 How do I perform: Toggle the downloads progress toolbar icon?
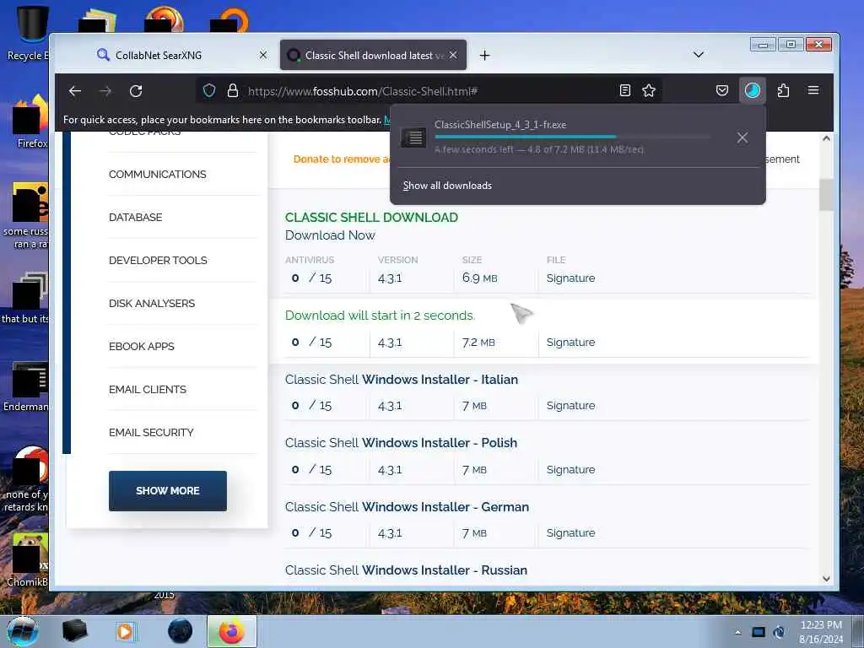point(752,90)
